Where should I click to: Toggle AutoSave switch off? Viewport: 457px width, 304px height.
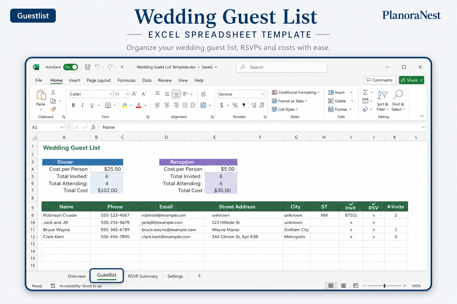coord(71,67)
